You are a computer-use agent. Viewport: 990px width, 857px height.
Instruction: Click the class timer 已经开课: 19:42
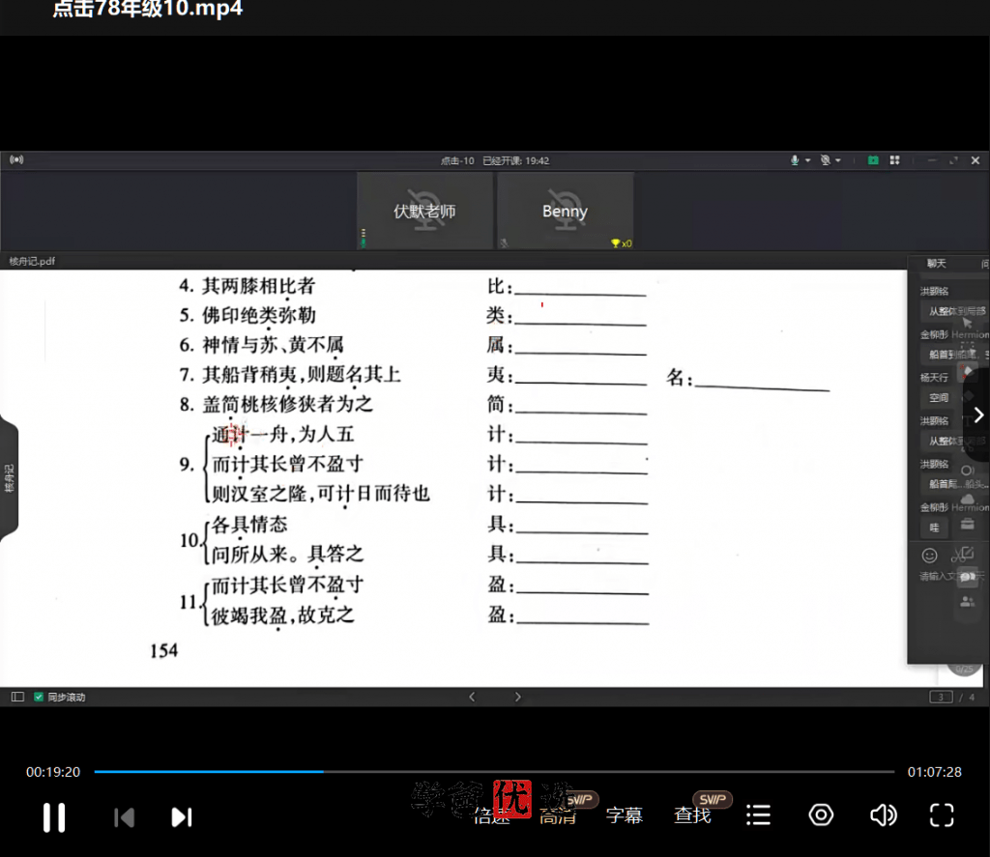coord(516,161)
